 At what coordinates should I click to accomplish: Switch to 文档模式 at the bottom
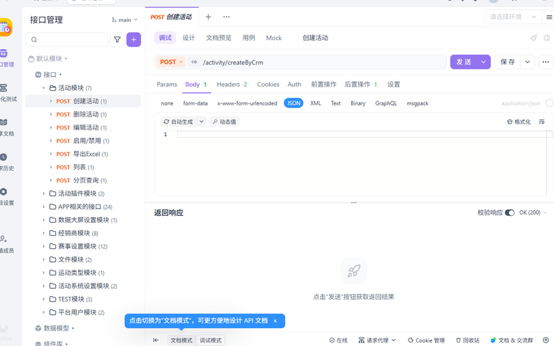tap(181, 340)
